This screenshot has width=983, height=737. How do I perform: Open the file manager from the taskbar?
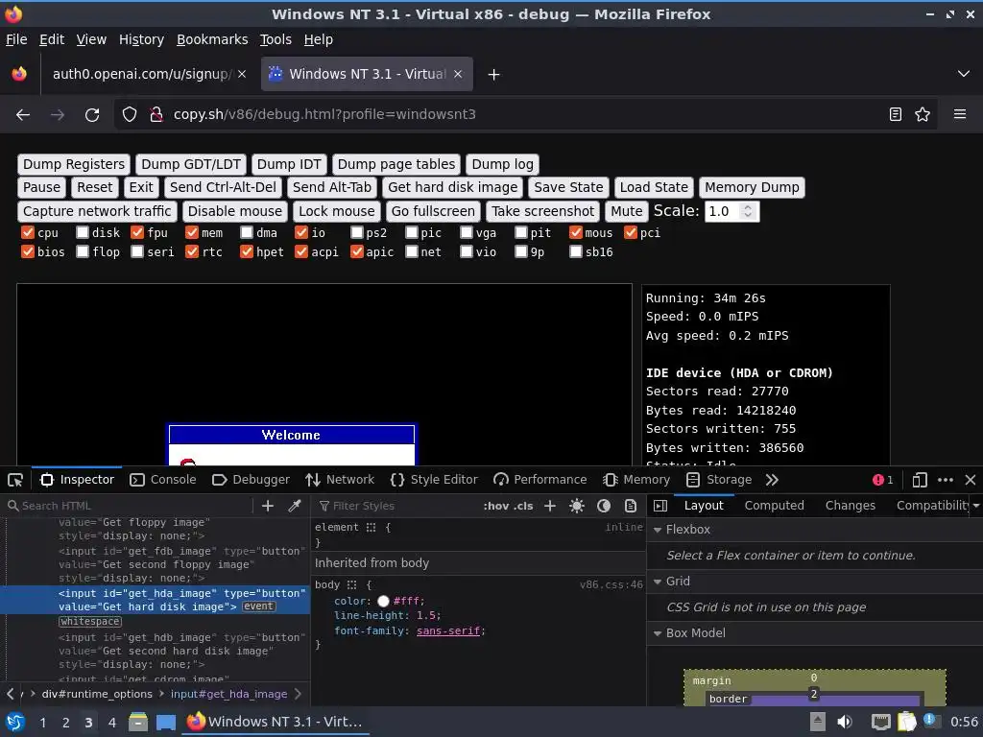pos(138,722)
